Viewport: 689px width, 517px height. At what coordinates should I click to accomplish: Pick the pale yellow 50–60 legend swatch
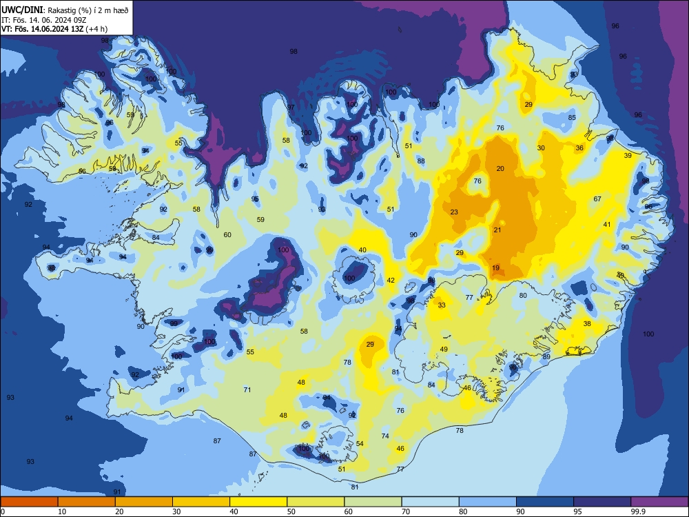pyautogui.click(x=316, y=502)
